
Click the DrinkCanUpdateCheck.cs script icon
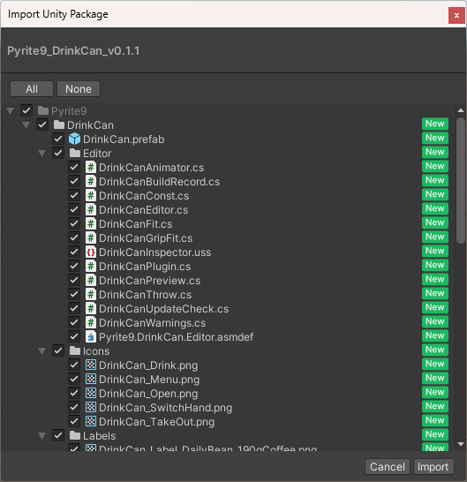[x=90, y=309]
